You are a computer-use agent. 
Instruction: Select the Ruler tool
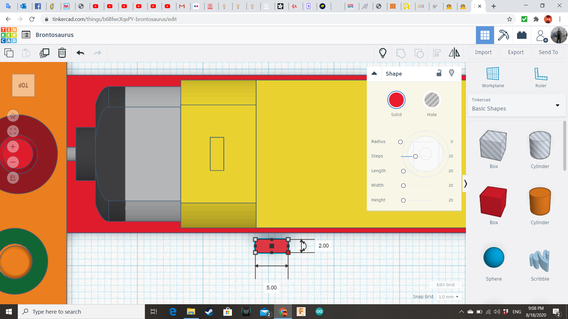point(540,77)
